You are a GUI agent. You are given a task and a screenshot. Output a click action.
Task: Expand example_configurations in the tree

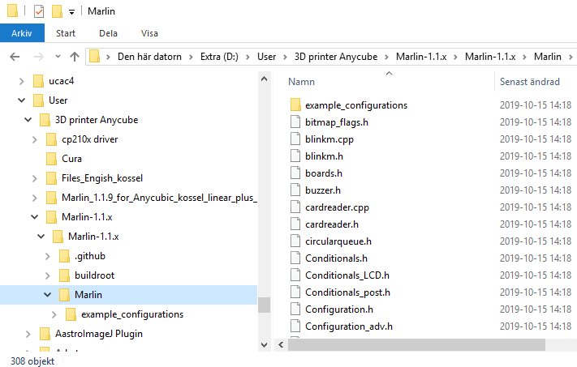[x=54, y=314]
